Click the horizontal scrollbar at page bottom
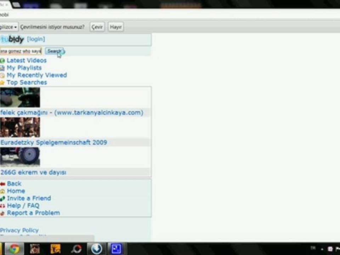Screen dimensions: 340x255 47,238
